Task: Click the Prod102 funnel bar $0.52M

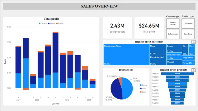Action: point(177,90)
